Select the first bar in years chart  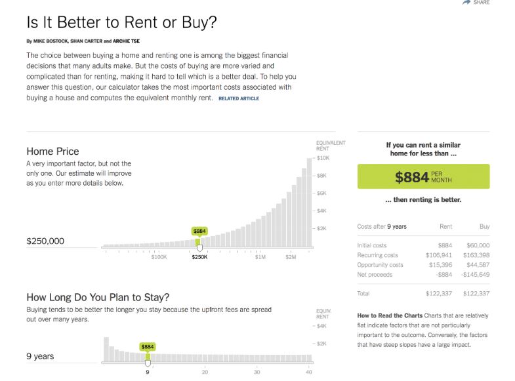[106, 350]
